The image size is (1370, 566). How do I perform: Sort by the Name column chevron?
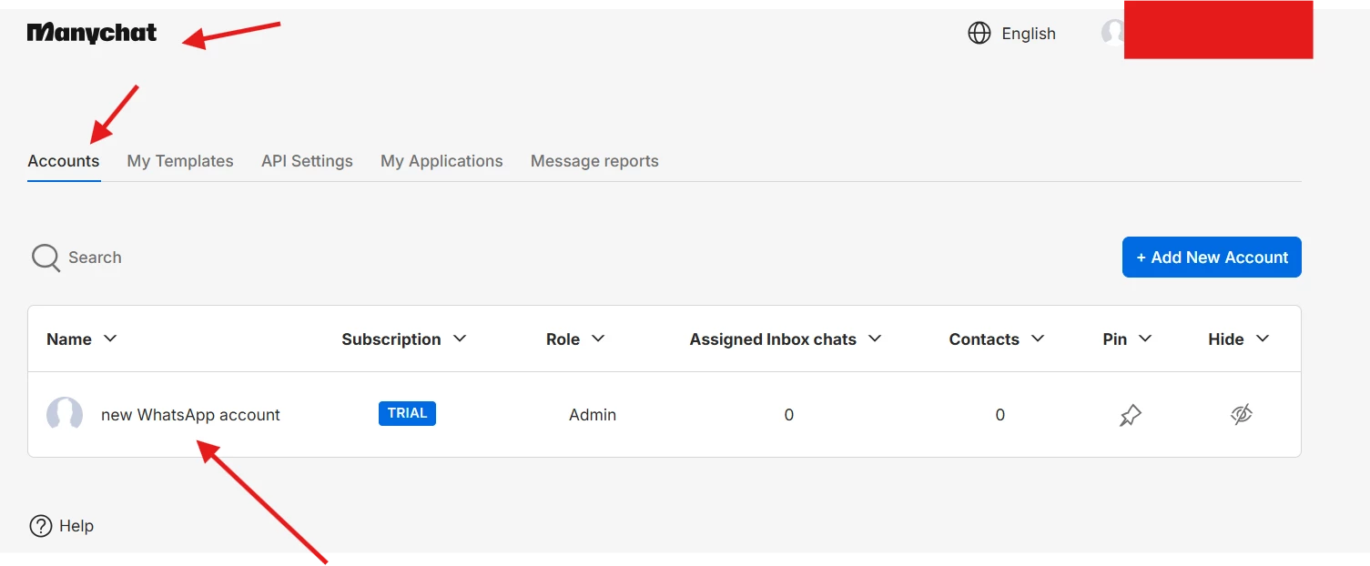point(110,339)
